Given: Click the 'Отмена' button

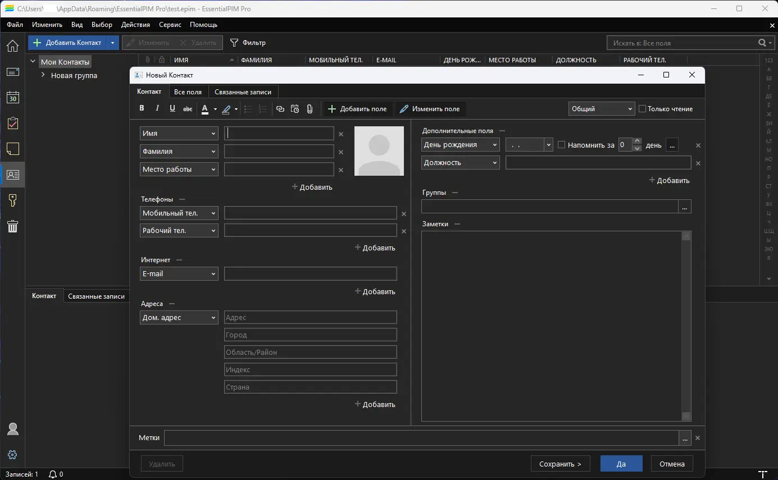Looking at the screenshot, I should [672, 464].
